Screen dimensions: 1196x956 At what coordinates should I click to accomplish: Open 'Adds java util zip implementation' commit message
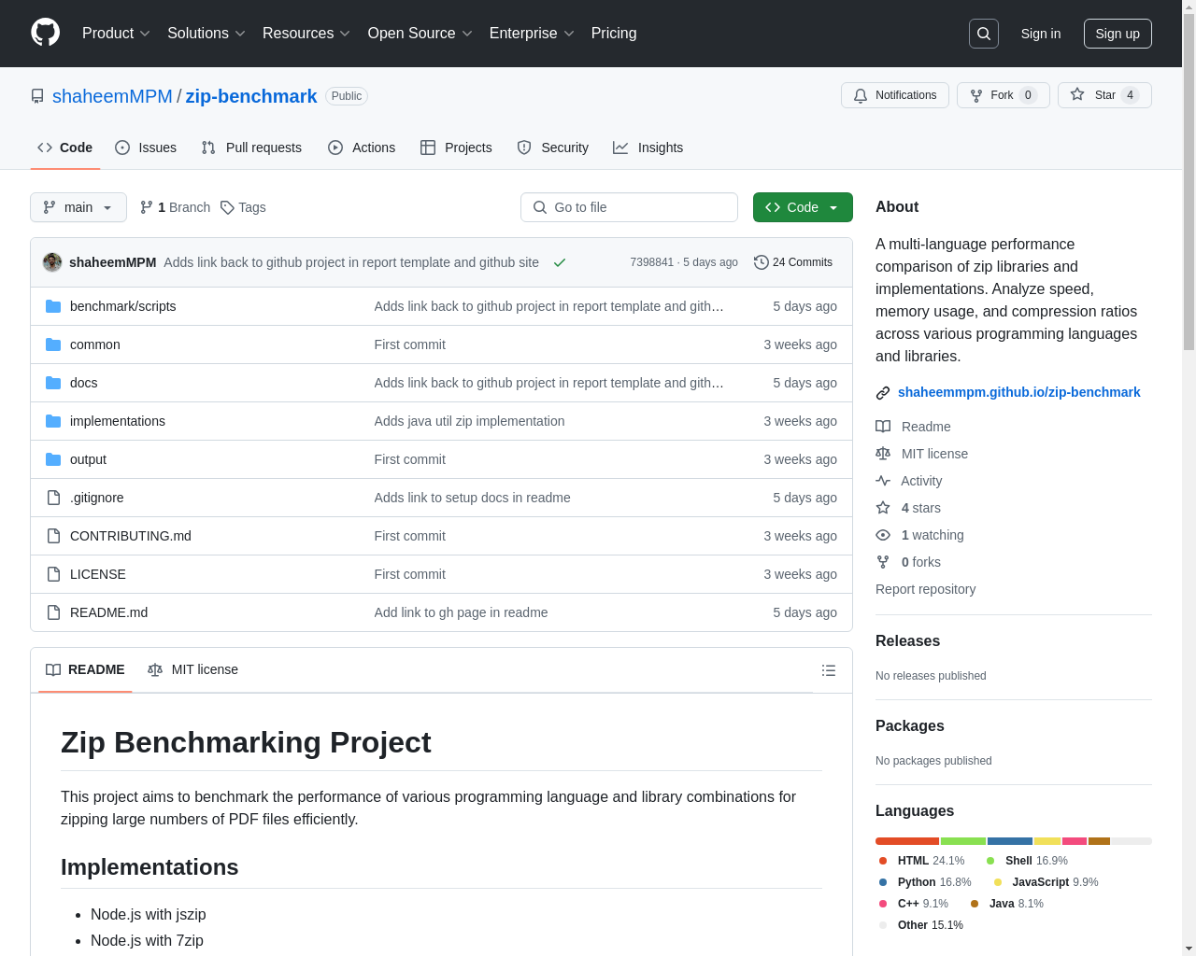coord(469,421)
